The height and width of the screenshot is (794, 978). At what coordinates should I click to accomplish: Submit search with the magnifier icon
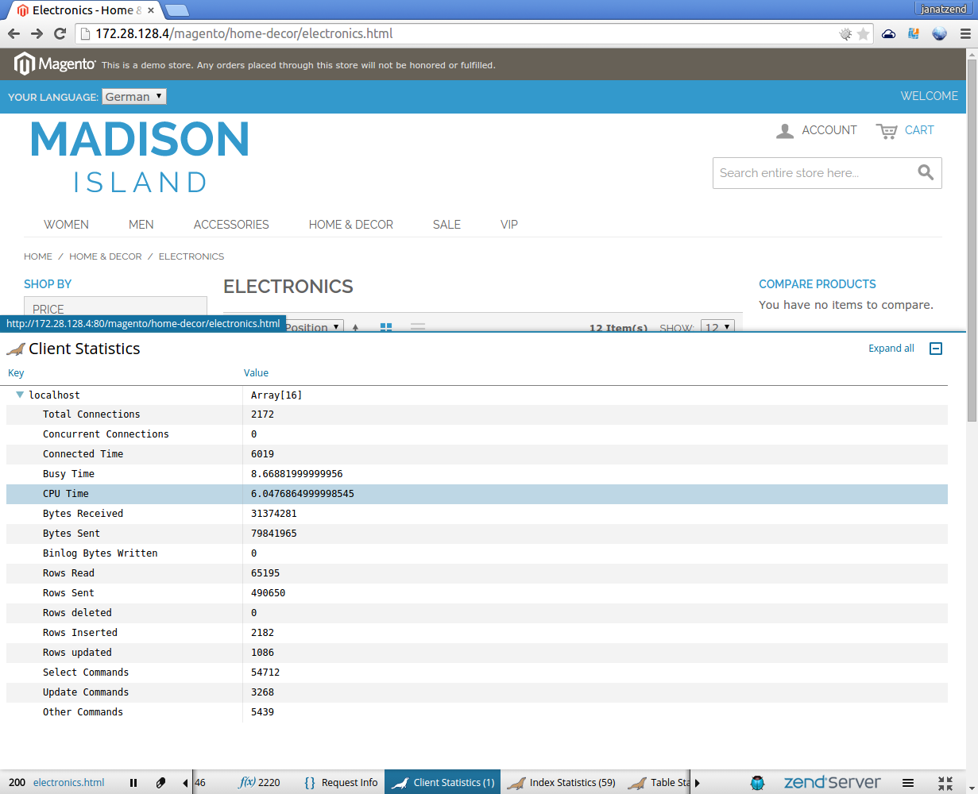926,172
